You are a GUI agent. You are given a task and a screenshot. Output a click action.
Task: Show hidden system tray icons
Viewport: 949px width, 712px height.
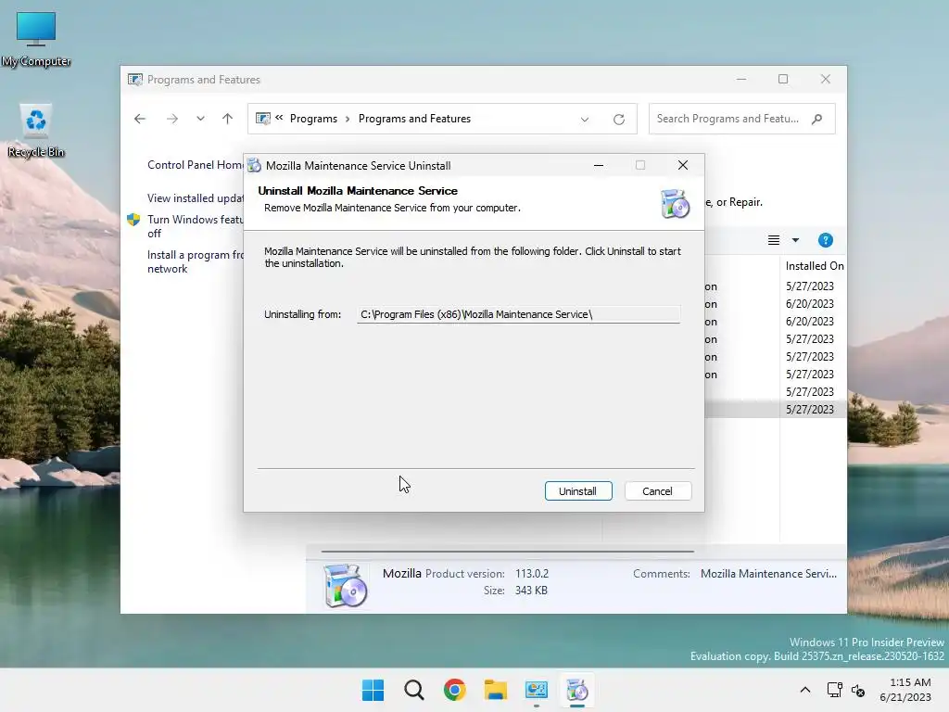(805, 690)
